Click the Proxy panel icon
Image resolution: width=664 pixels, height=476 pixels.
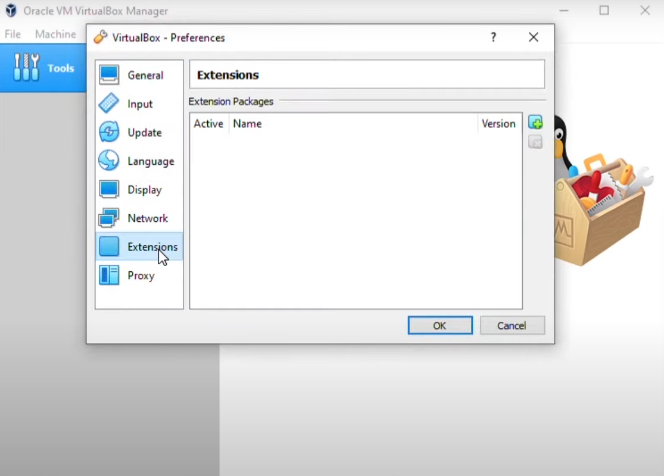[x=109, y=275]
